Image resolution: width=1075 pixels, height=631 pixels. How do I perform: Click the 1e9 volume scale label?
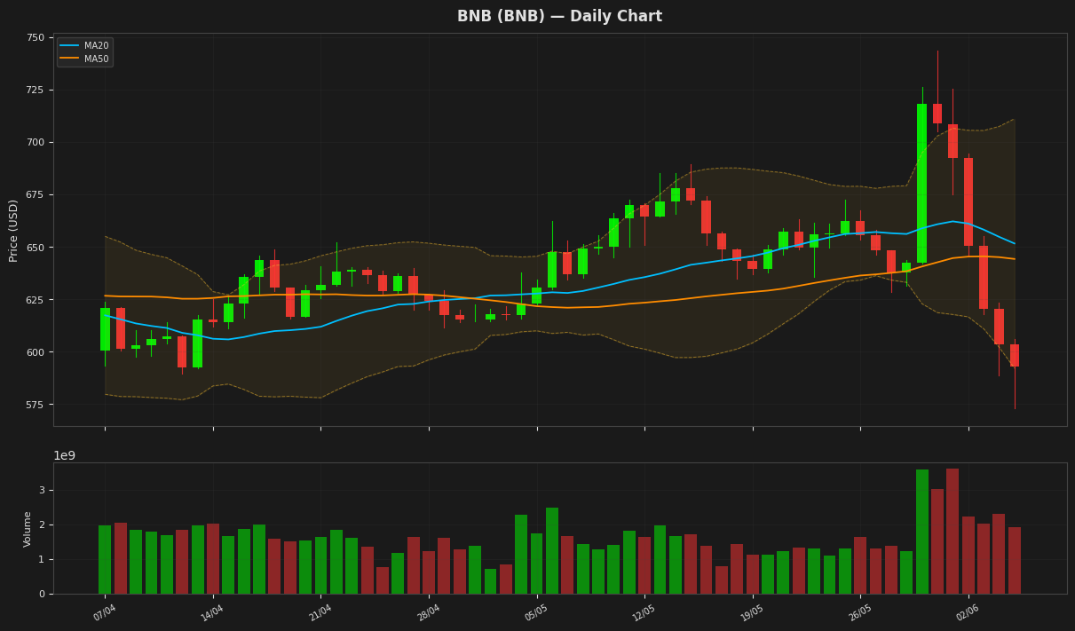click(x=64, y=455)
